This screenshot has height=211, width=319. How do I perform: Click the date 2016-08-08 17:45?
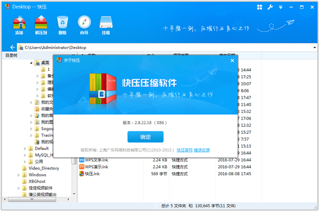pos(234,174)
